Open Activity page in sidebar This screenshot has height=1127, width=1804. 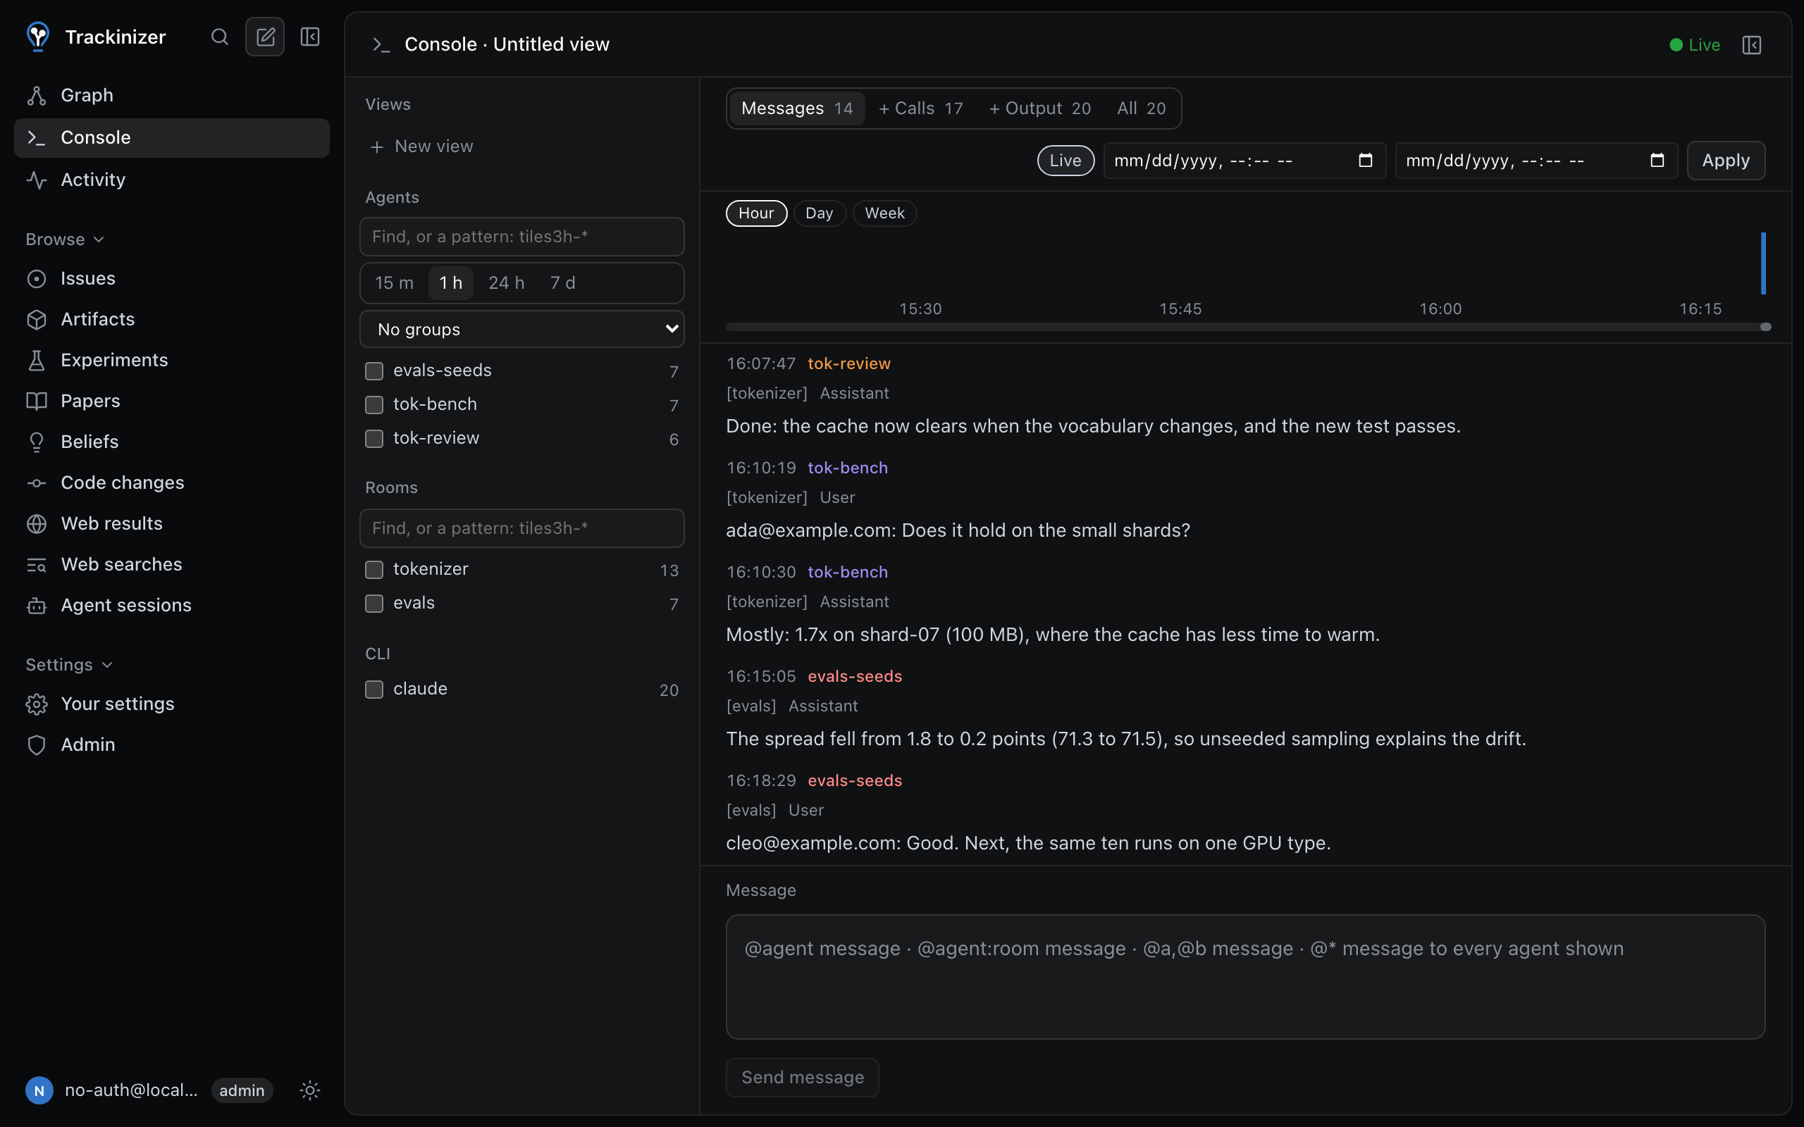click(x=171, y=180)
